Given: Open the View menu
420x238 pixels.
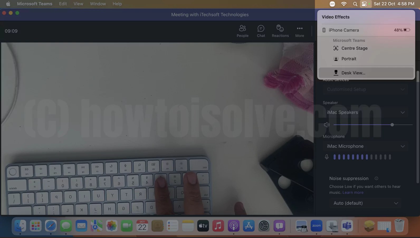Looking at the screenshot, I should tap(78, 4).
